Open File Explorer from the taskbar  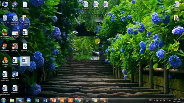[12, 100]
